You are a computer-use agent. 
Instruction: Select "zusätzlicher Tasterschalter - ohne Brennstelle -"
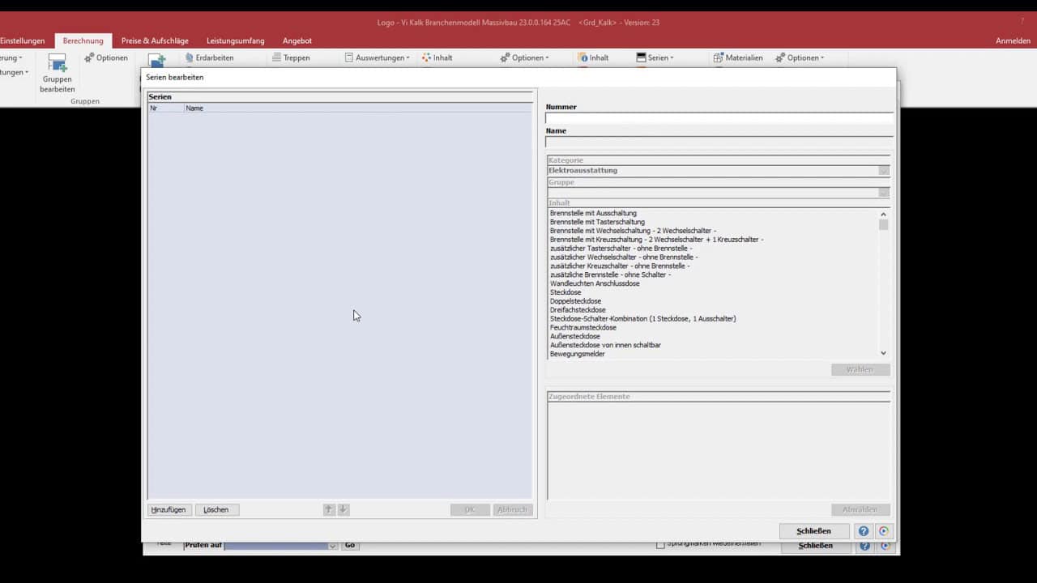coord(621,249)
